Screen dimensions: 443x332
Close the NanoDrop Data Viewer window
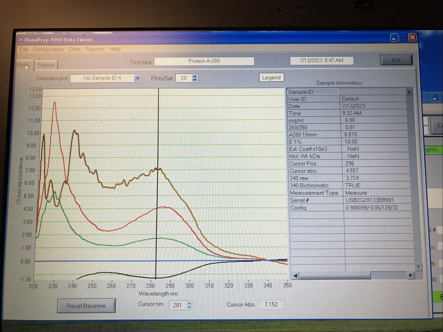412,37
